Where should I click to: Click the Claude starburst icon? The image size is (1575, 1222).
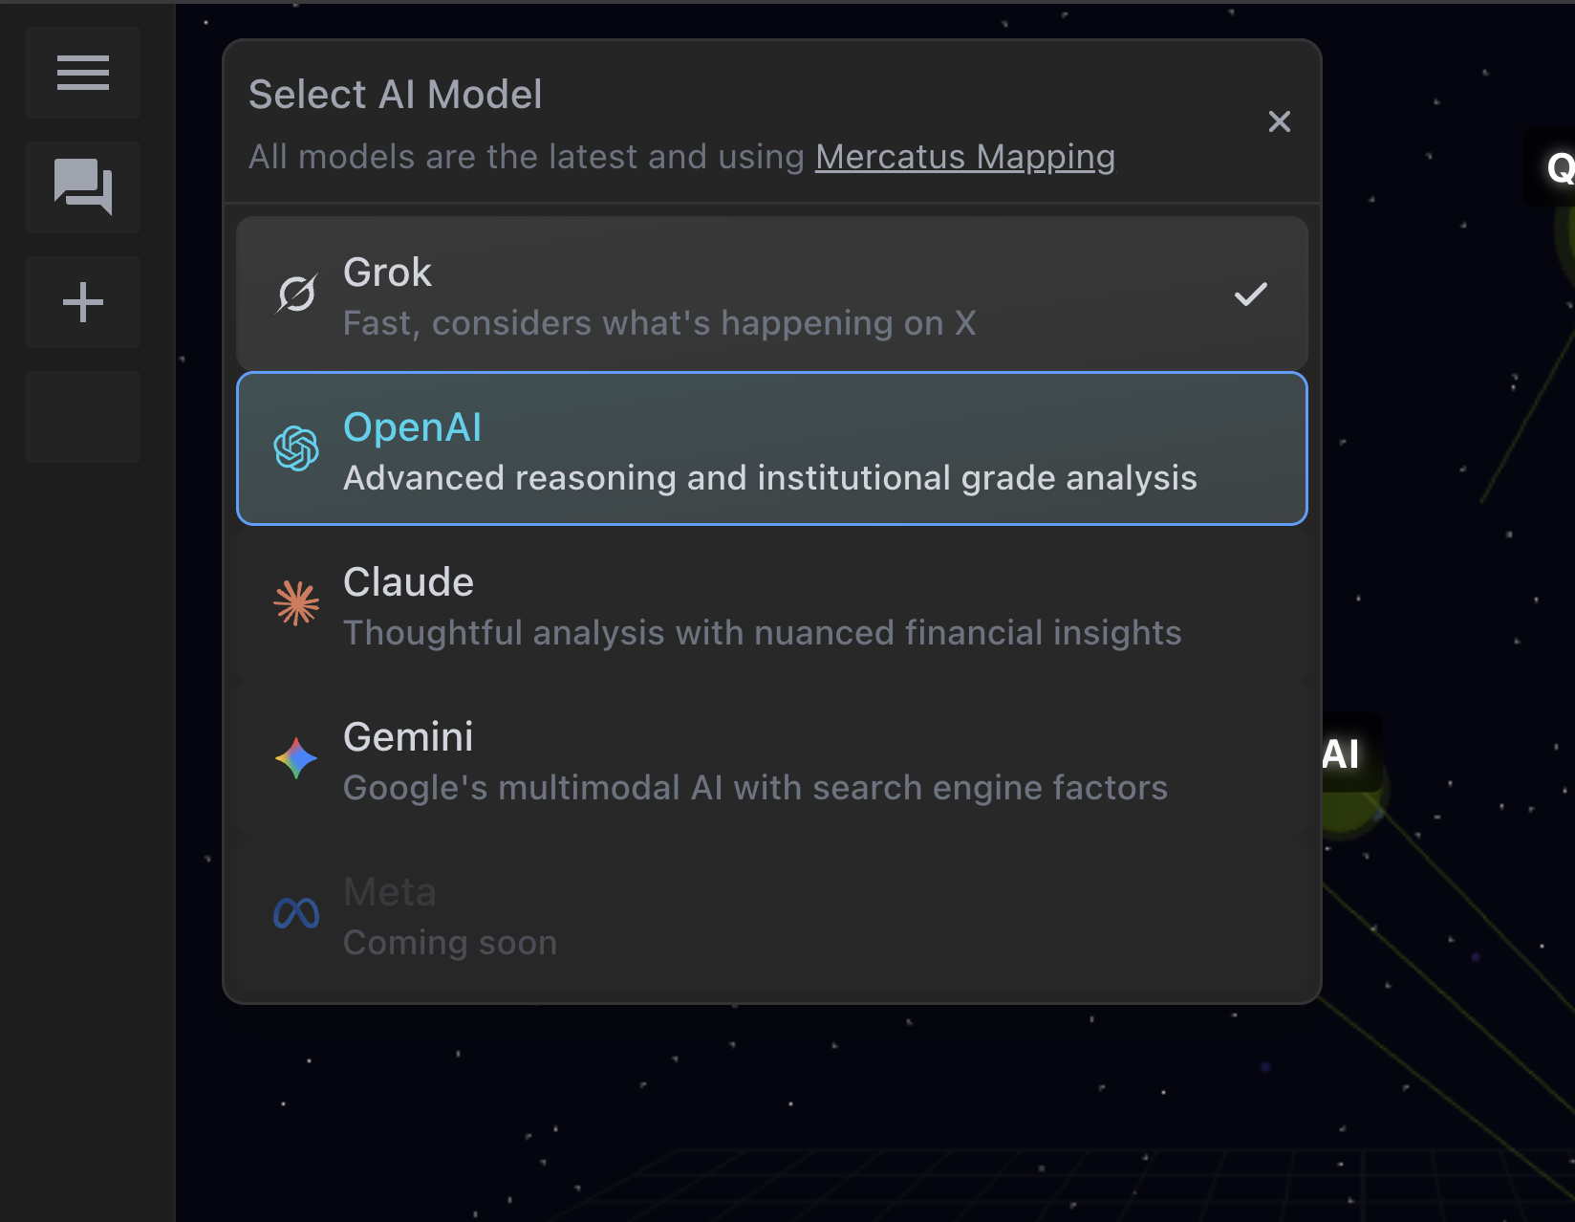[296, 602]
